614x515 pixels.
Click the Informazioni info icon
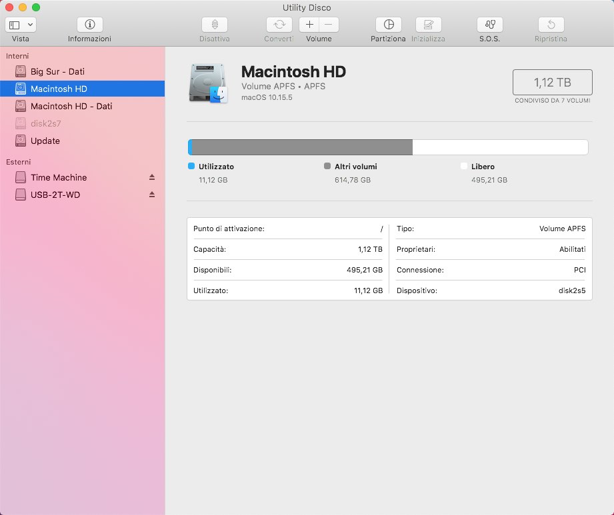coord(90,25)
